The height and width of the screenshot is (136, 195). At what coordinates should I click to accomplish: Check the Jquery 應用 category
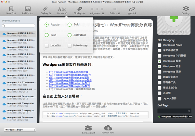pos(160,99)
